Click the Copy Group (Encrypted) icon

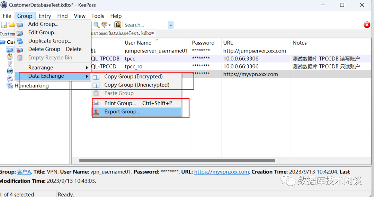[x=96, y=77]
